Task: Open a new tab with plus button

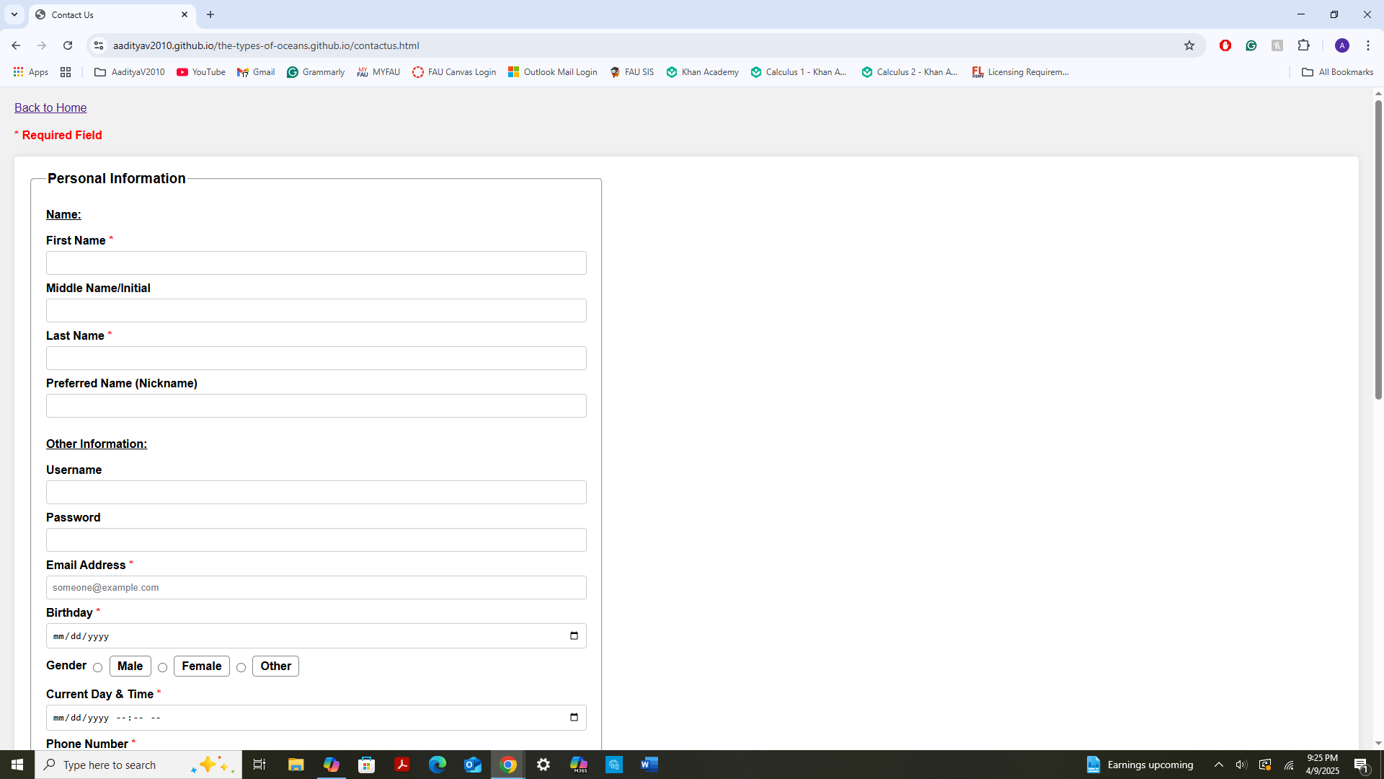Action: click(x=210, y=14)
